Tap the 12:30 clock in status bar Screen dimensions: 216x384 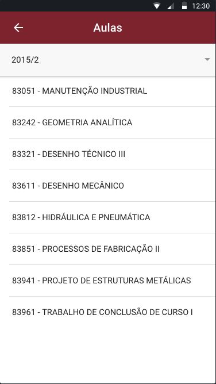coord(201,6)
